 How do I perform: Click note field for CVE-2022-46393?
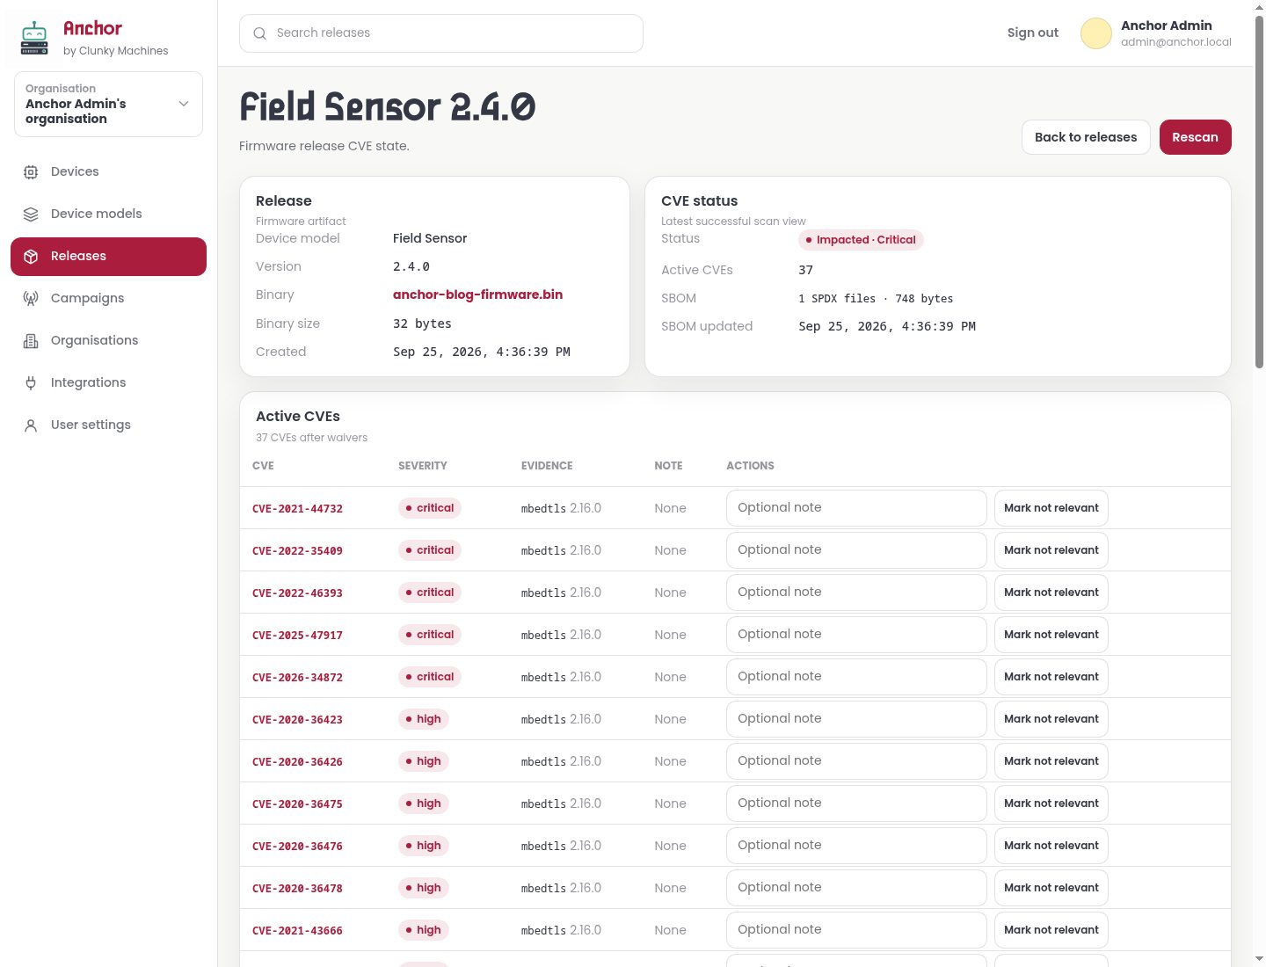point(856,593)
